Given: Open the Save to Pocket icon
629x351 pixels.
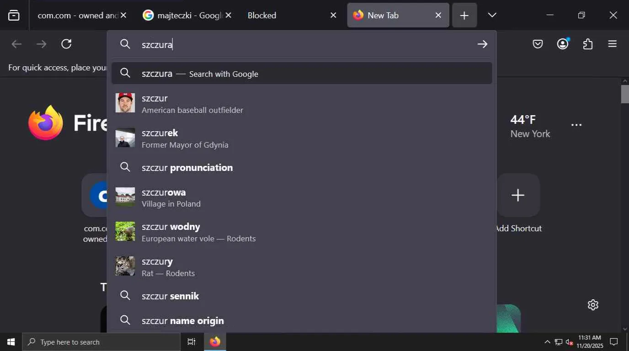Looking at the screenshot, I should pos(538,44).
